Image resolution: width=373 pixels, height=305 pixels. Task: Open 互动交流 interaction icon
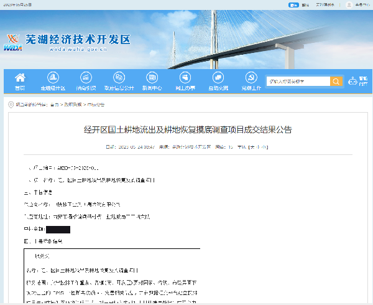coord(218,78)
